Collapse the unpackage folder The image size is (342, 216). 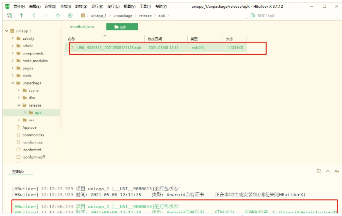point(13,83)
